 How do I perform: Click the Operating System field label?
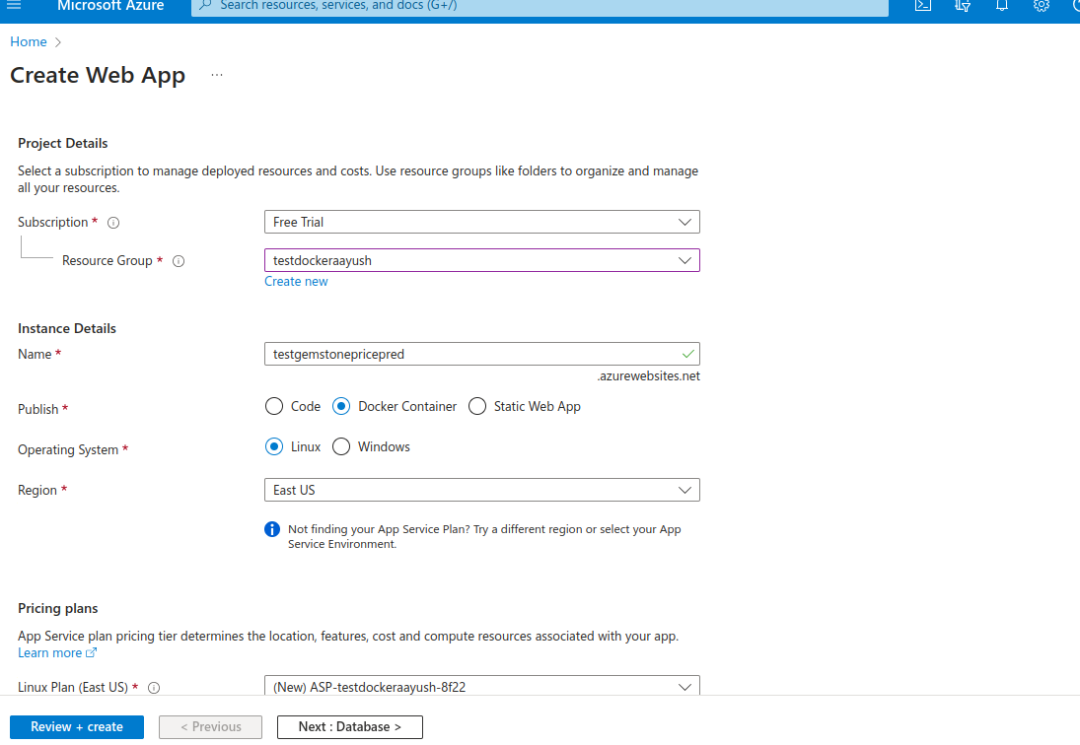68,450
